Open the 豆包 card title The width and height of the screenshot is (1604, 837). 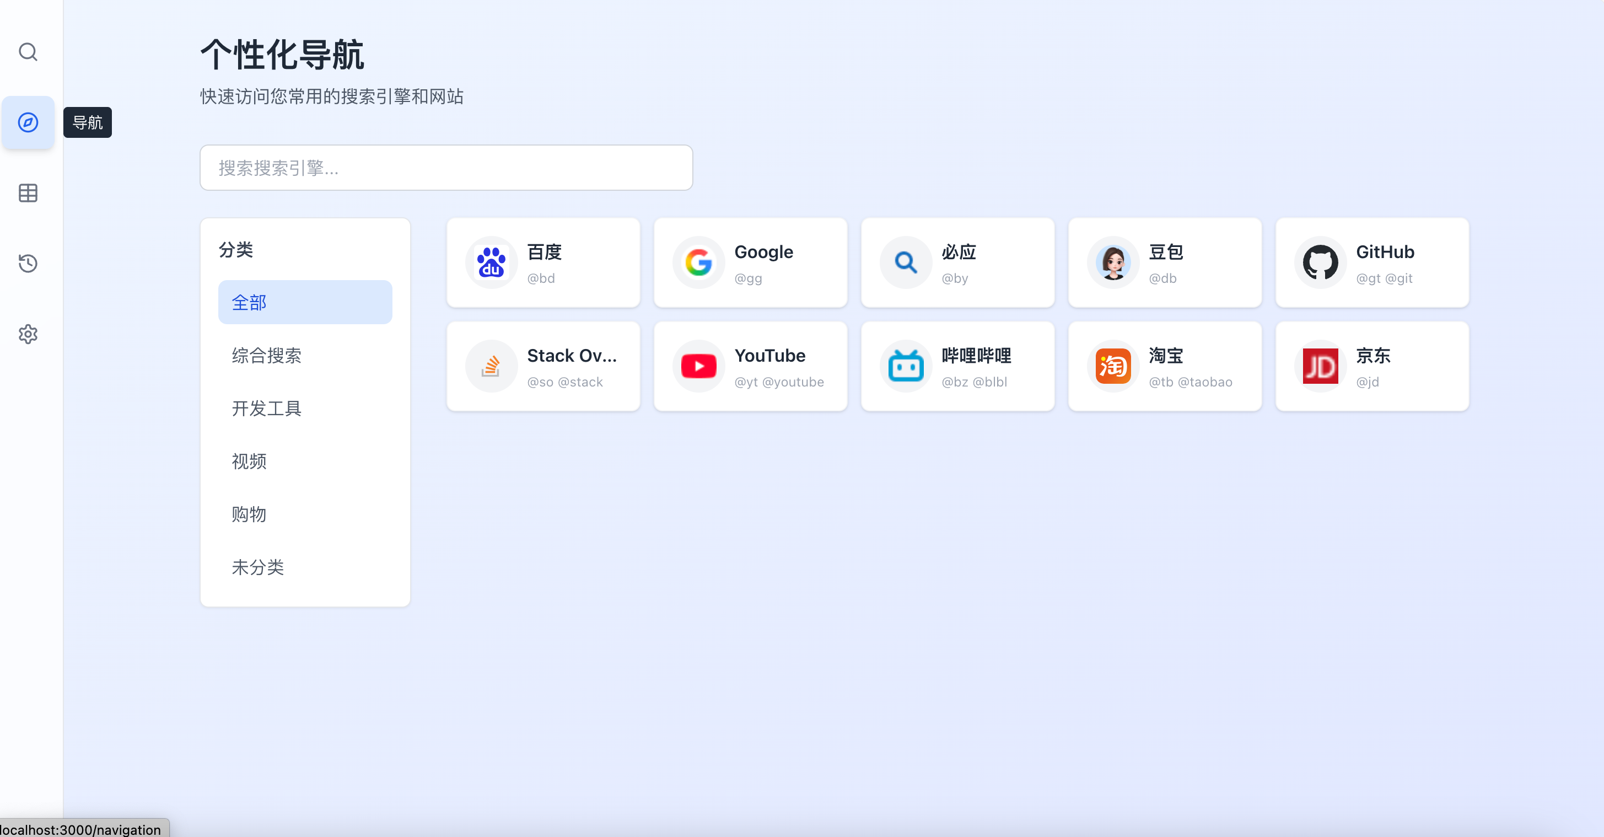[1166, 251]
